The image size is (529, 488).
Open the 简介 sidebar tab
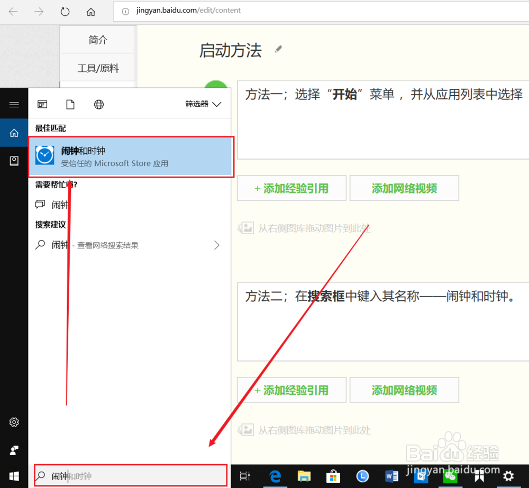[x=98, y=40]
